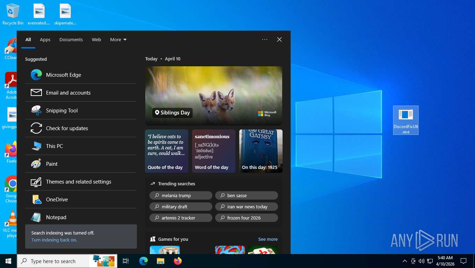
Task: Launch Notepad from suggested list
Action: [81, 217]
